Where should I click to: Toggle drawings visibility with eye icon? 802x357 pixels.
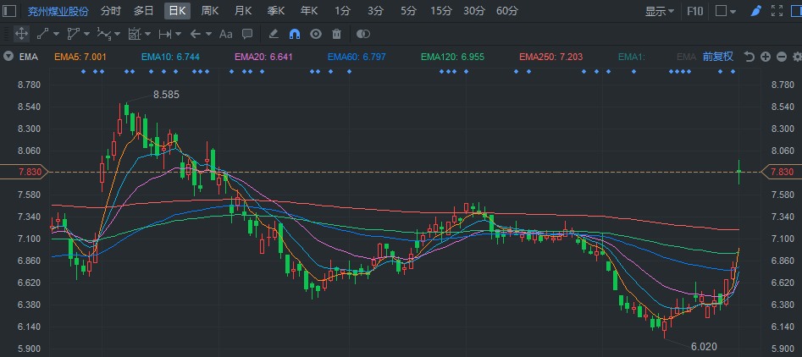(x=316, y=34)
